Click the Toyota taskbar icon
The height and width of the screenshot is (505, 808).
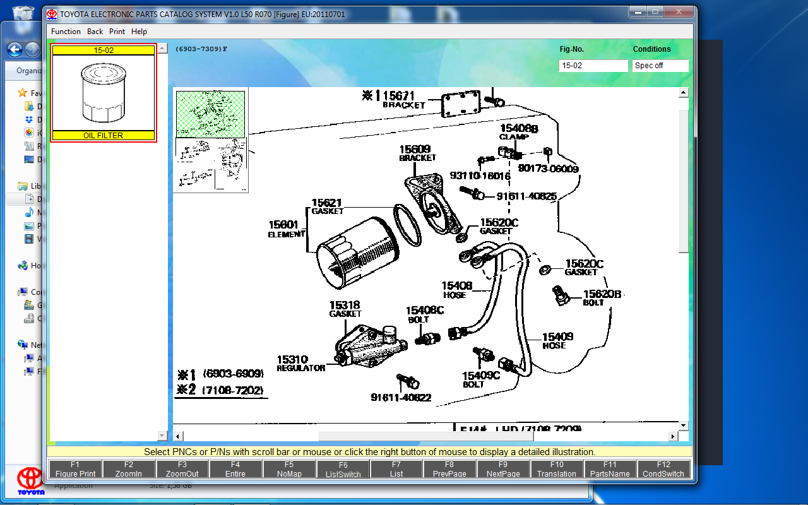pyautogui.click(x=30, y=482)
